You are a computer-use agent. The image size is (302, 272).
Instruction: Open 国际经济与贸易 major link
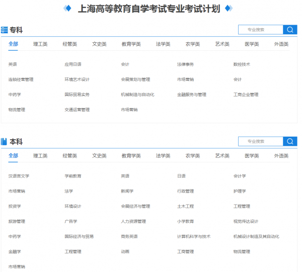click(79, 236)
